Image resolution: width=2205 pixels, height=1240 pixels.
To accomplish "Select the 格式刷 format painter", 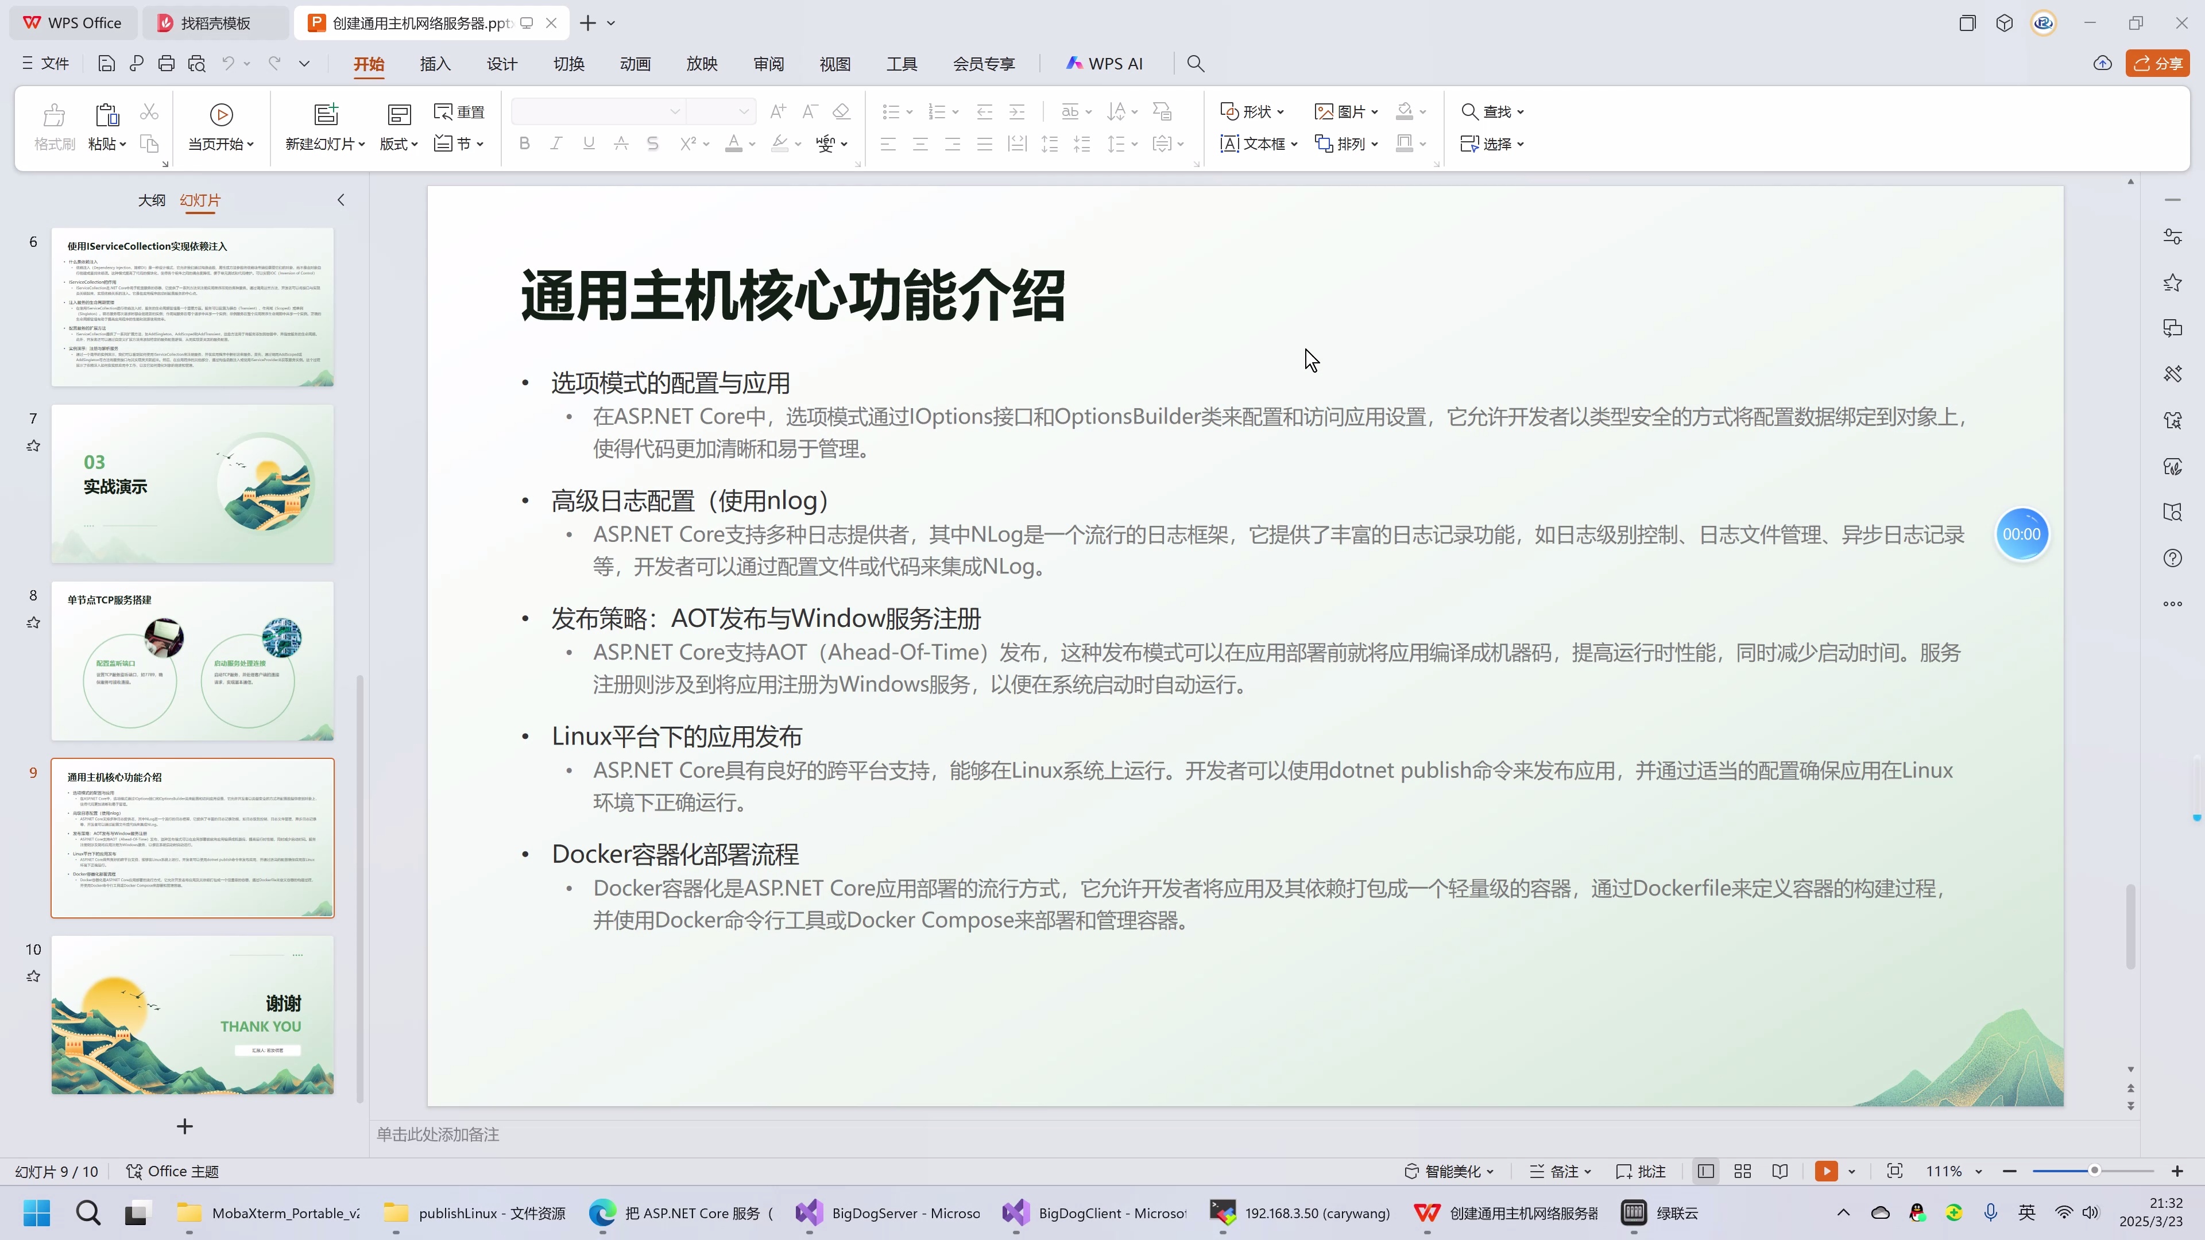I will click(53, 127).
